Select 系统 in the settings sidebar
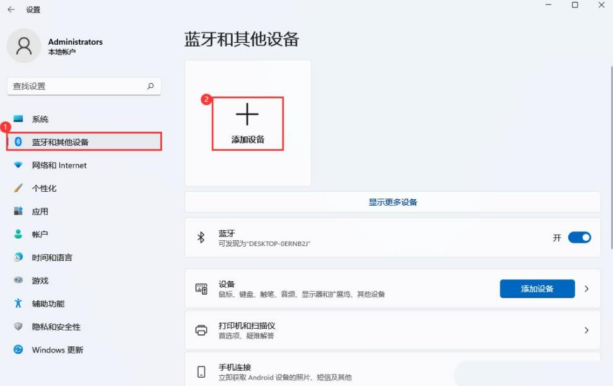The height and width of the screenshot is (386, 613). [x=40, y=119]
